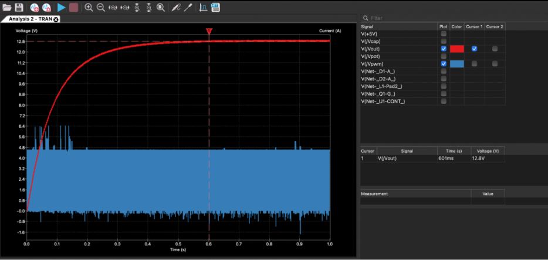
Task: Select the V(/Vcap) signal name
Action: click(371, 41)
